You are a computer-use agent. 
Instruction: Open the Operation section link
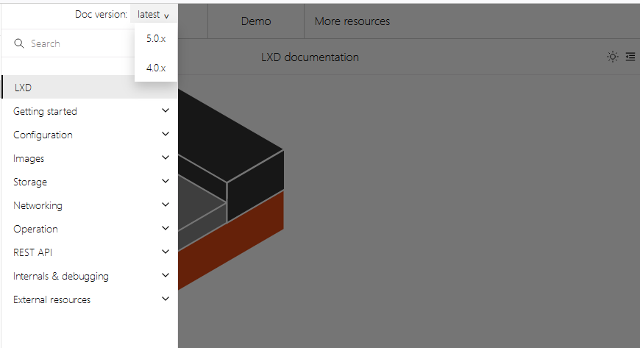click(x=35, y=229)
